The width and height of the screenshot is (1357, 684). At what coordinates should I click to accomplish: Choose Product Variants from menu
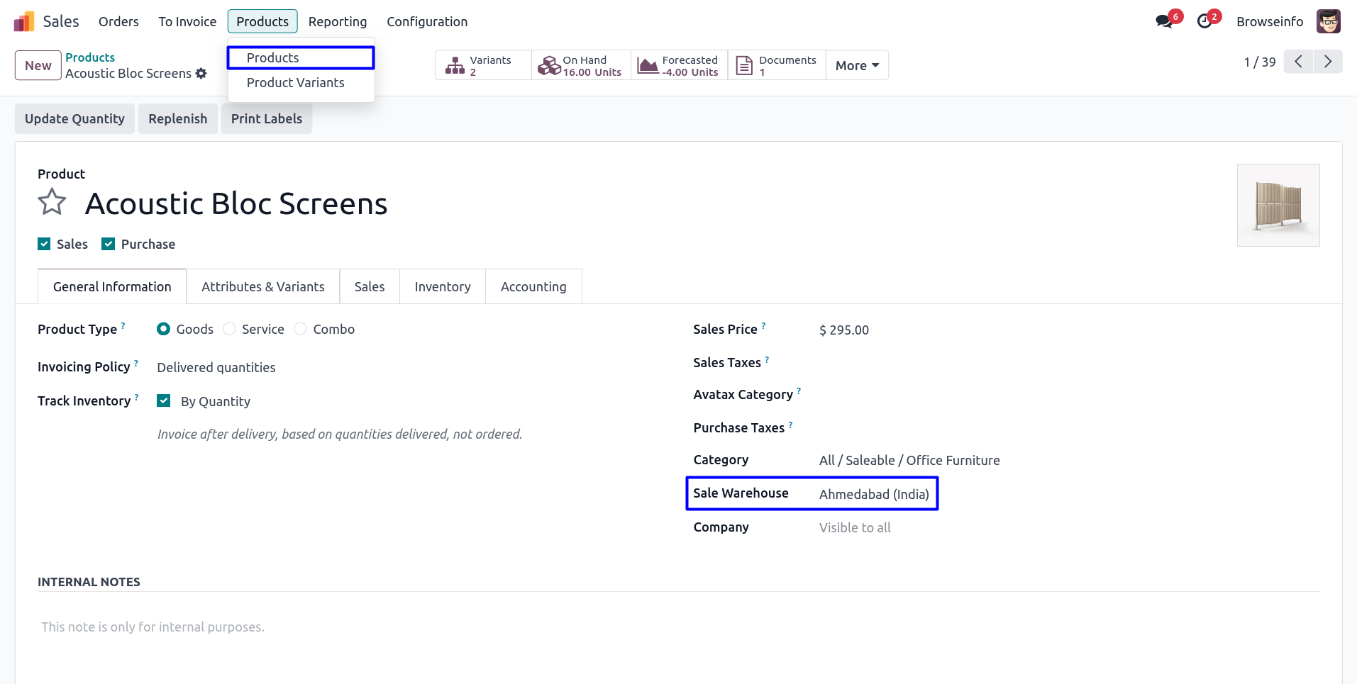coord(295,83)
